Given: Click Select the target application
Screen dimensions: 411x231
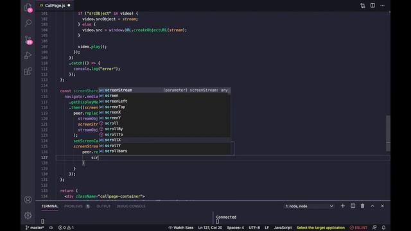Looking at the screenshot, I should [320, 228].
